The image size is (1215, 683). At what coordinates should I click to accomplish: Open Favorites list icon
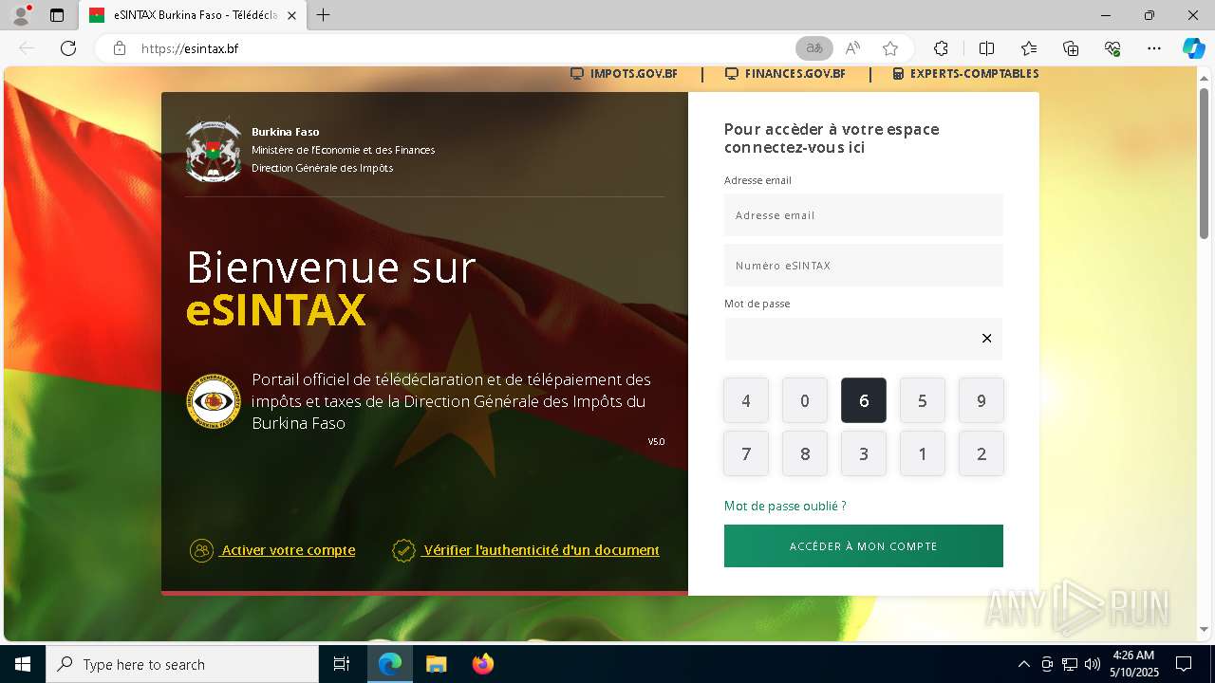click(1029, 48)
